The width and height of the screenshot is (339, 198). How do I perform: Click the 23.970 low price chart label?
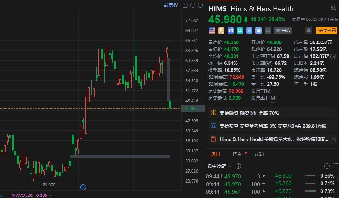pyautogui.click(x=49, y=185)
